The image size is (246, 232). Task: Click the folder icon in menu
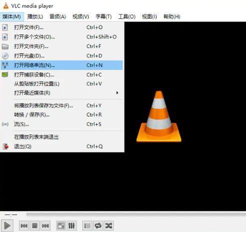pyautogui.click(x=5, y=46)
